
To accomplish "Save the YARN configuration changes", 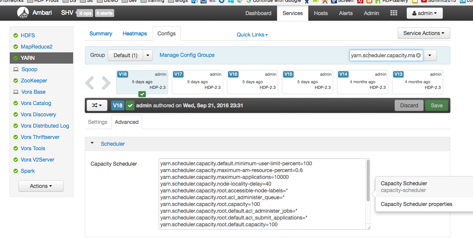I will click(x=436, y=105).
